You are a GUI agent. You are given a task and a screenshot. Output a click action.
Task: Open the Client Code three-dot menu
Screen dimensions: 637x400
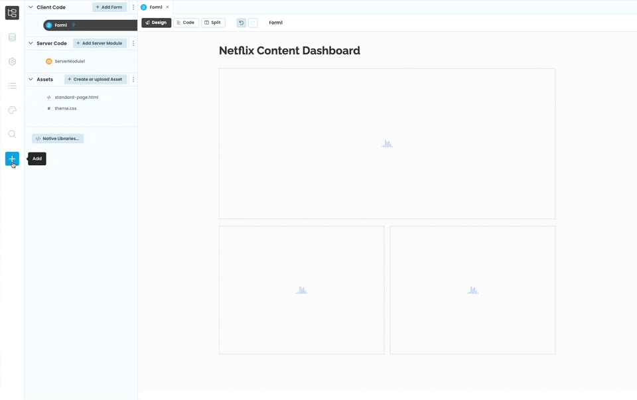pos(133,7)
